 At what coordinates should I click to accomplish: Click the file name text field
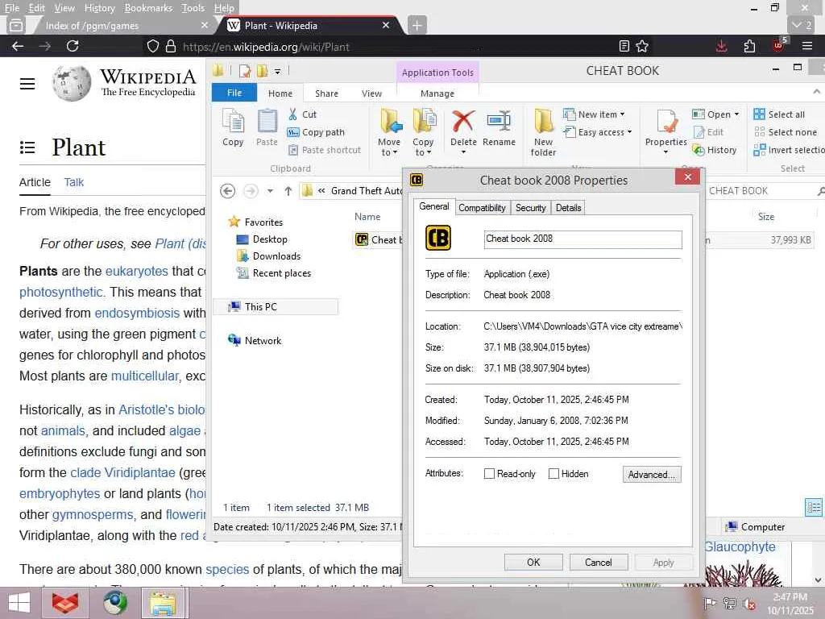(583, 239)
